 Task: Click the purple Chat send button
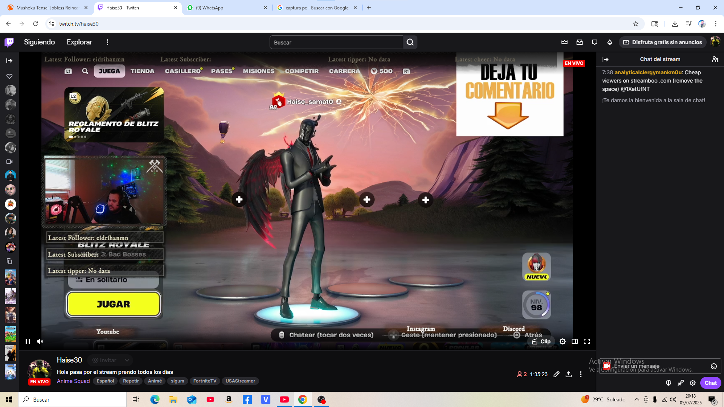click(x=710, y=383)
